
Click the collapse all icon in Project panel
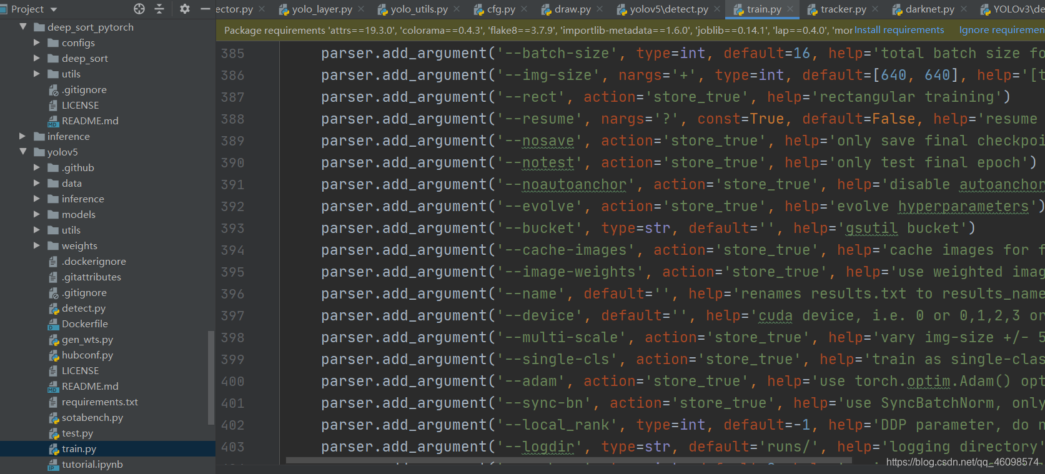point(159,9)
